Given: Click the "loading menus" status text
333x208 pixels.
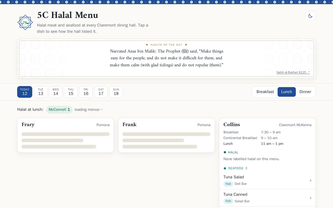Looking at the screenshot, I should pos(89,109).
